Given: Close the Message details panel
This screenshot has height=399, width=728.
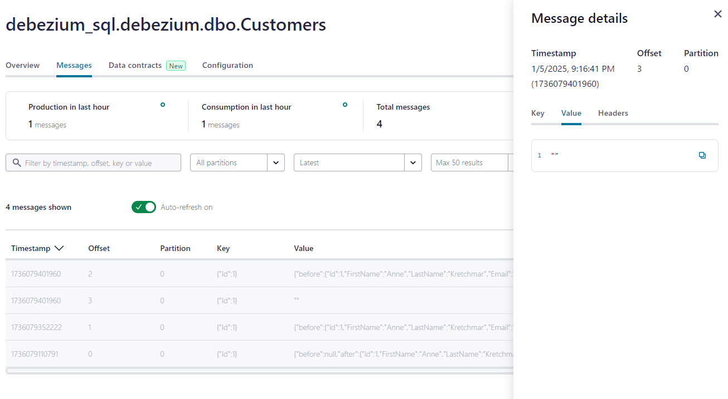Looking at the screenshot, I should (718, 14).
